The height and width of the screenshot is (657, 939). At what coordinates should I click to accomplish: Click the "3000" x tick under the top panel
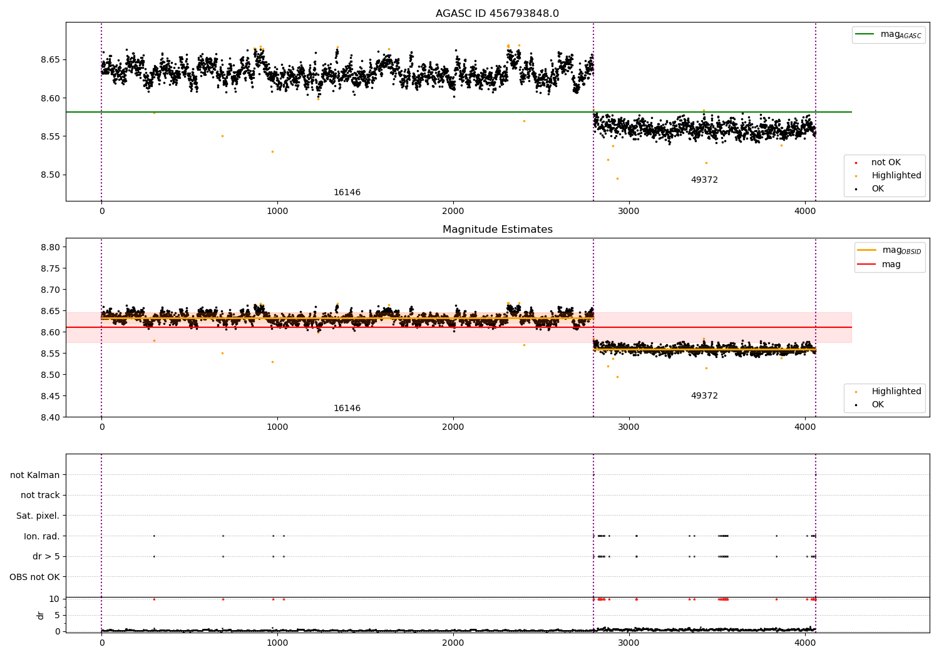tap(629, 211)
